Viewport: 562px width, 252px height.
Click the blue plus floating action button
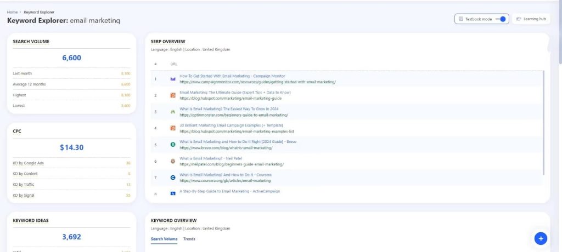click(x=541, y=238)
